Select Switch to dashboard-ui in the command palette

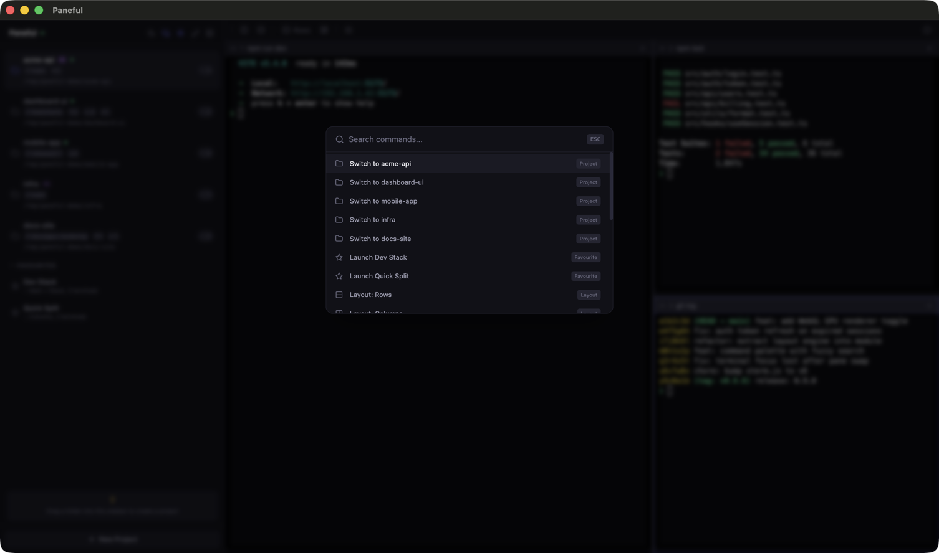(x=387, y=182)
